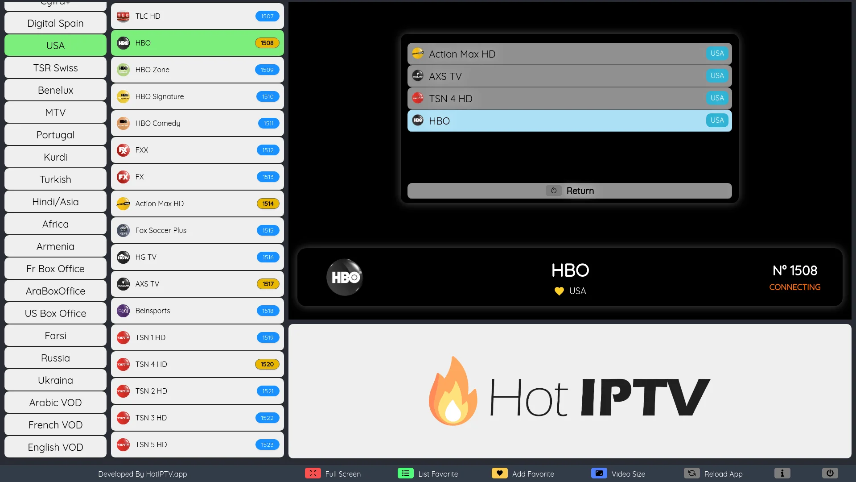Open the List Favorite icon
The width and height of the screenshot is (856, 482).
click(406, 473)
